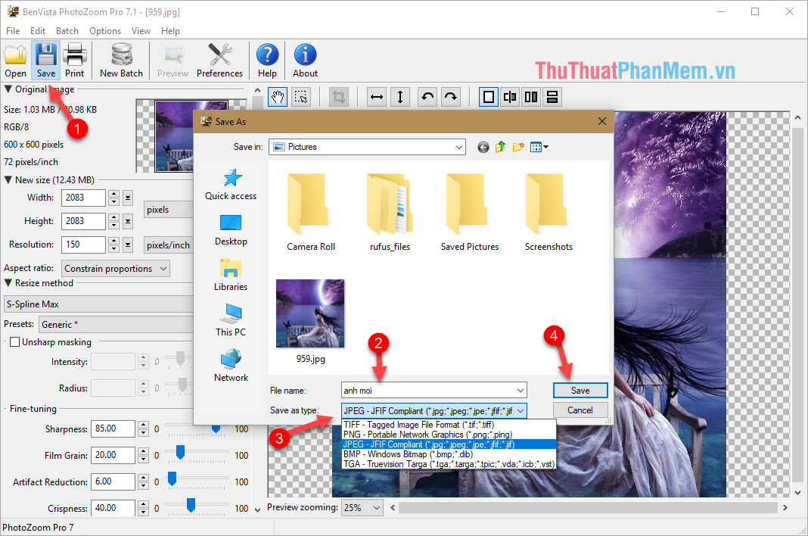Open the Options menu
808x536 pixels.
[x=104, y=30]
